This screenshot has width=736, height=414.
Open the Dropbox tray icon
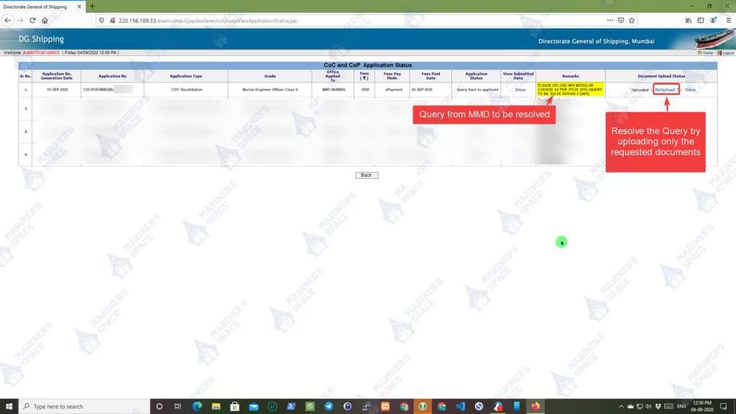click(658, 407)
